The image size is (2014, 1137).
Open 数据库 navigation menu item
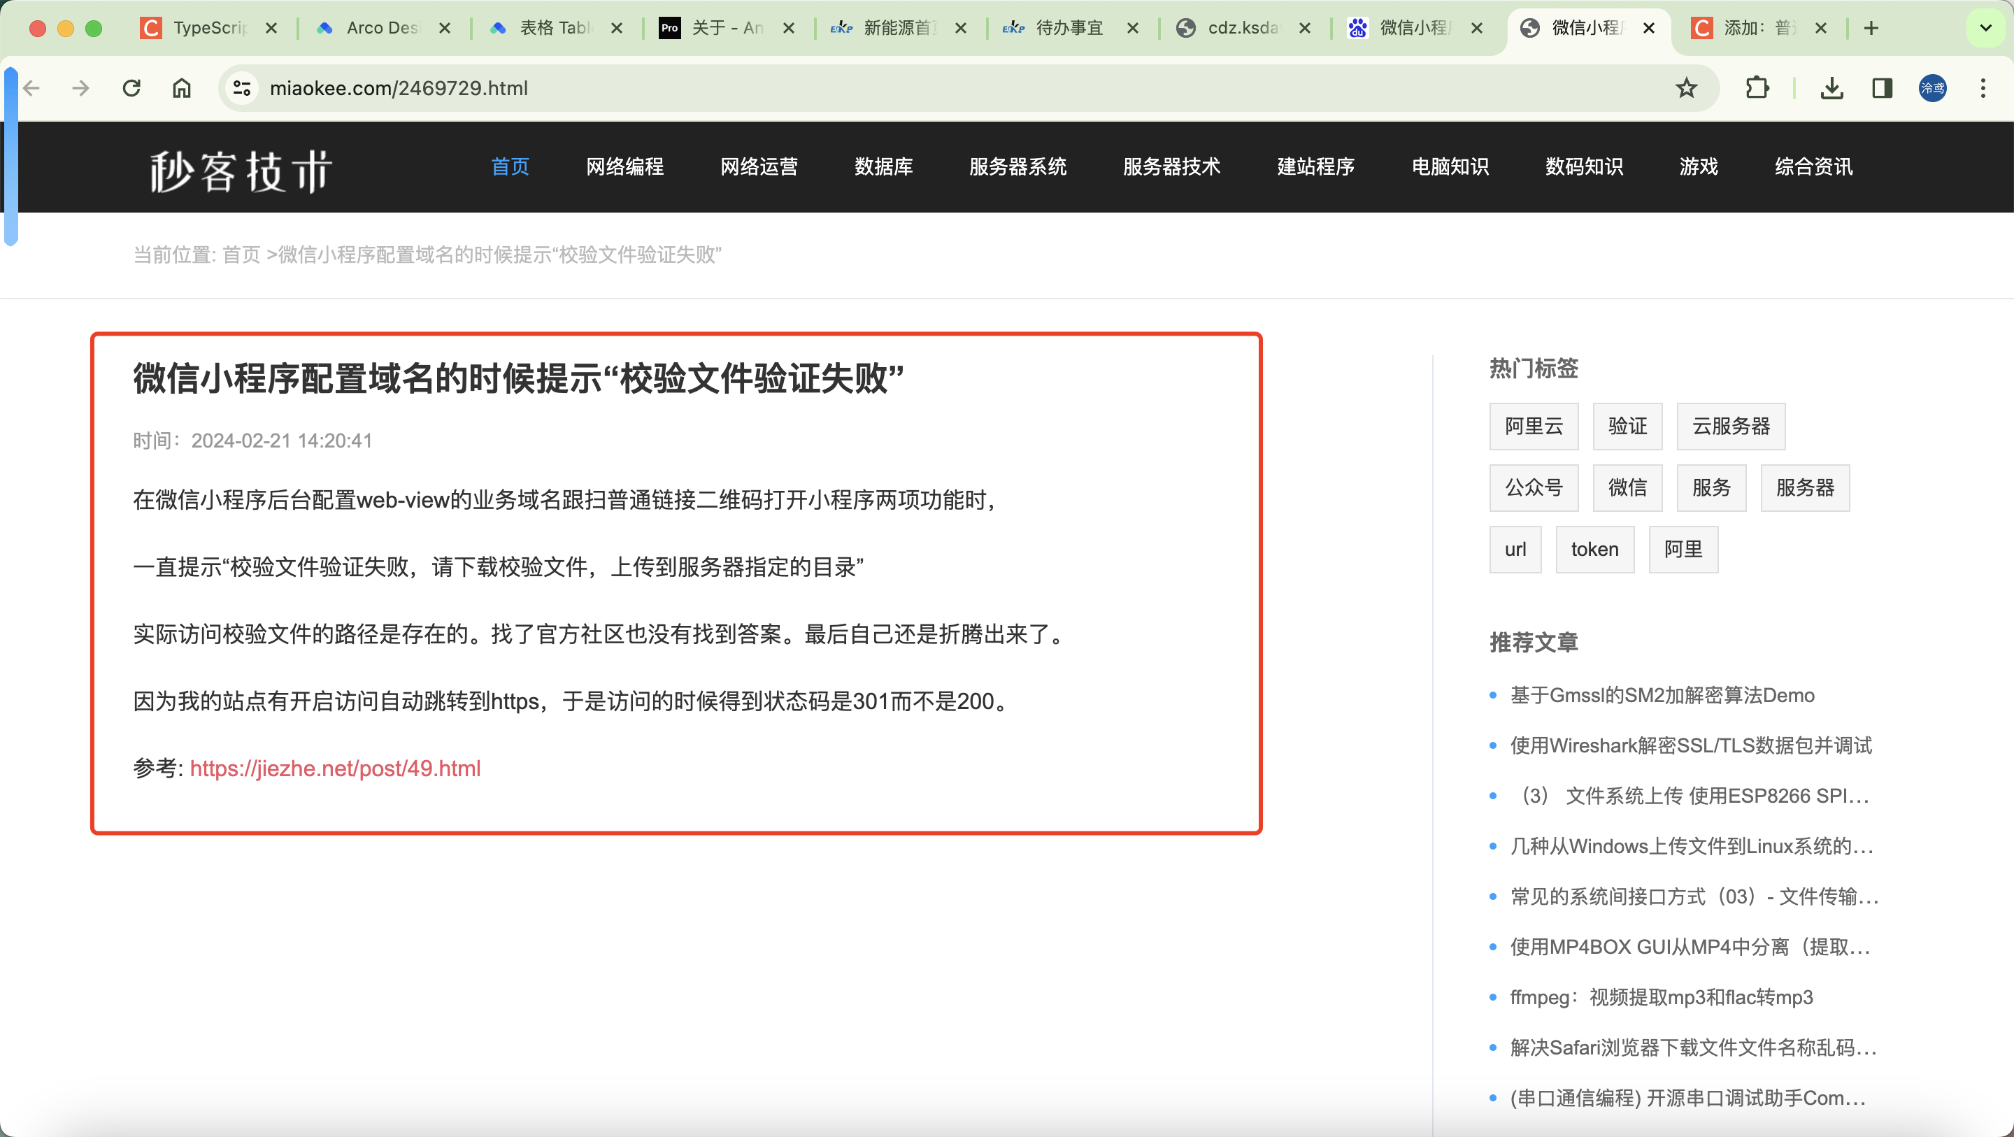(883, 166)
